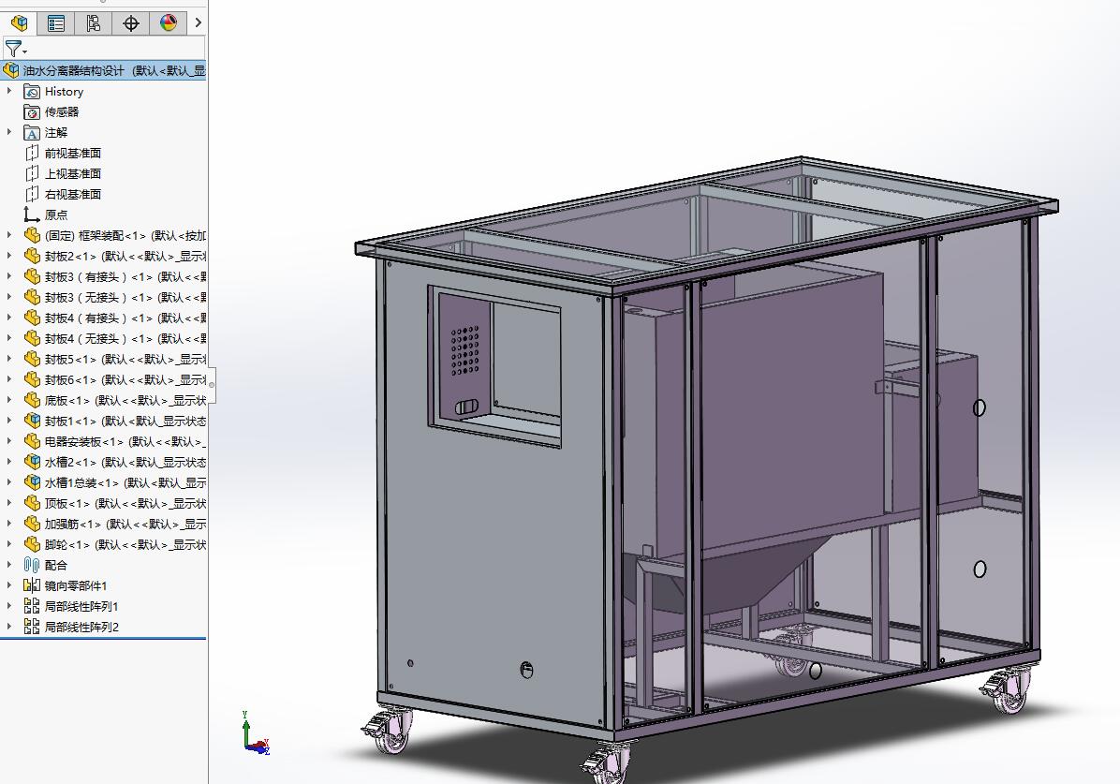This screenshot has width=1120, height=784.
Task: Select the 上视基准面 plane
Action: pyautogui.click(x=73, y=173)
